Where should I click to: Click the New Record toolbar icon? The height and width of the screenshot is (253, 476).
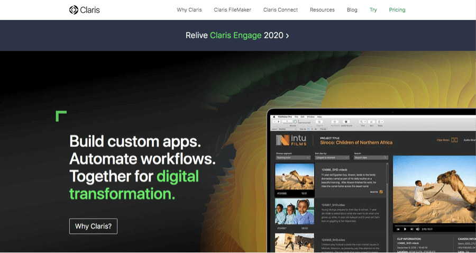pos(335,122)
